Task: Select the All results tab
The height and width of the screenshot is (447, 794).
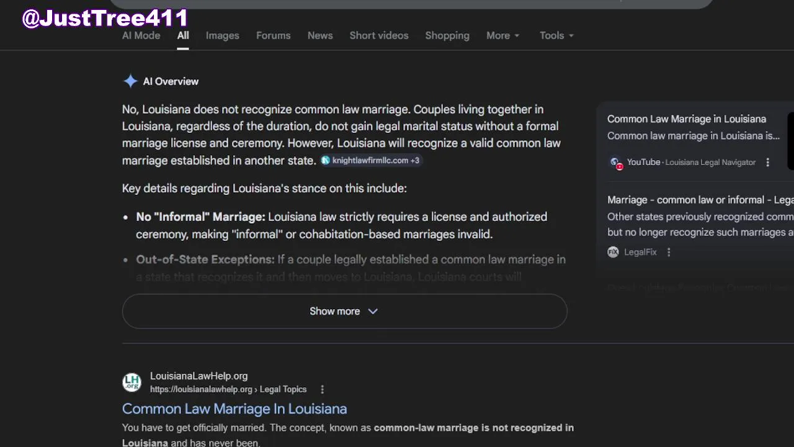Action: click(x=183, y=35)
